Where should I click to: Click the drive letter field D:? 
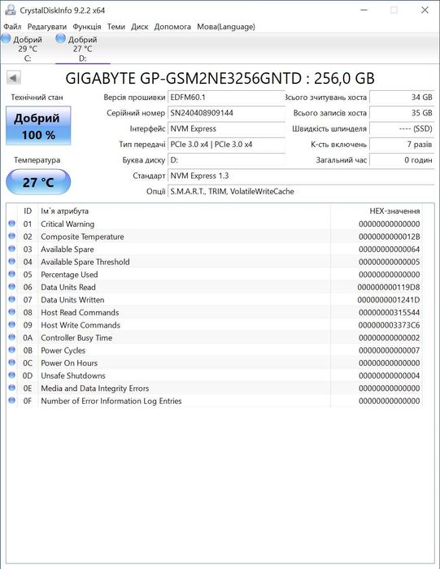click(227, 160)
